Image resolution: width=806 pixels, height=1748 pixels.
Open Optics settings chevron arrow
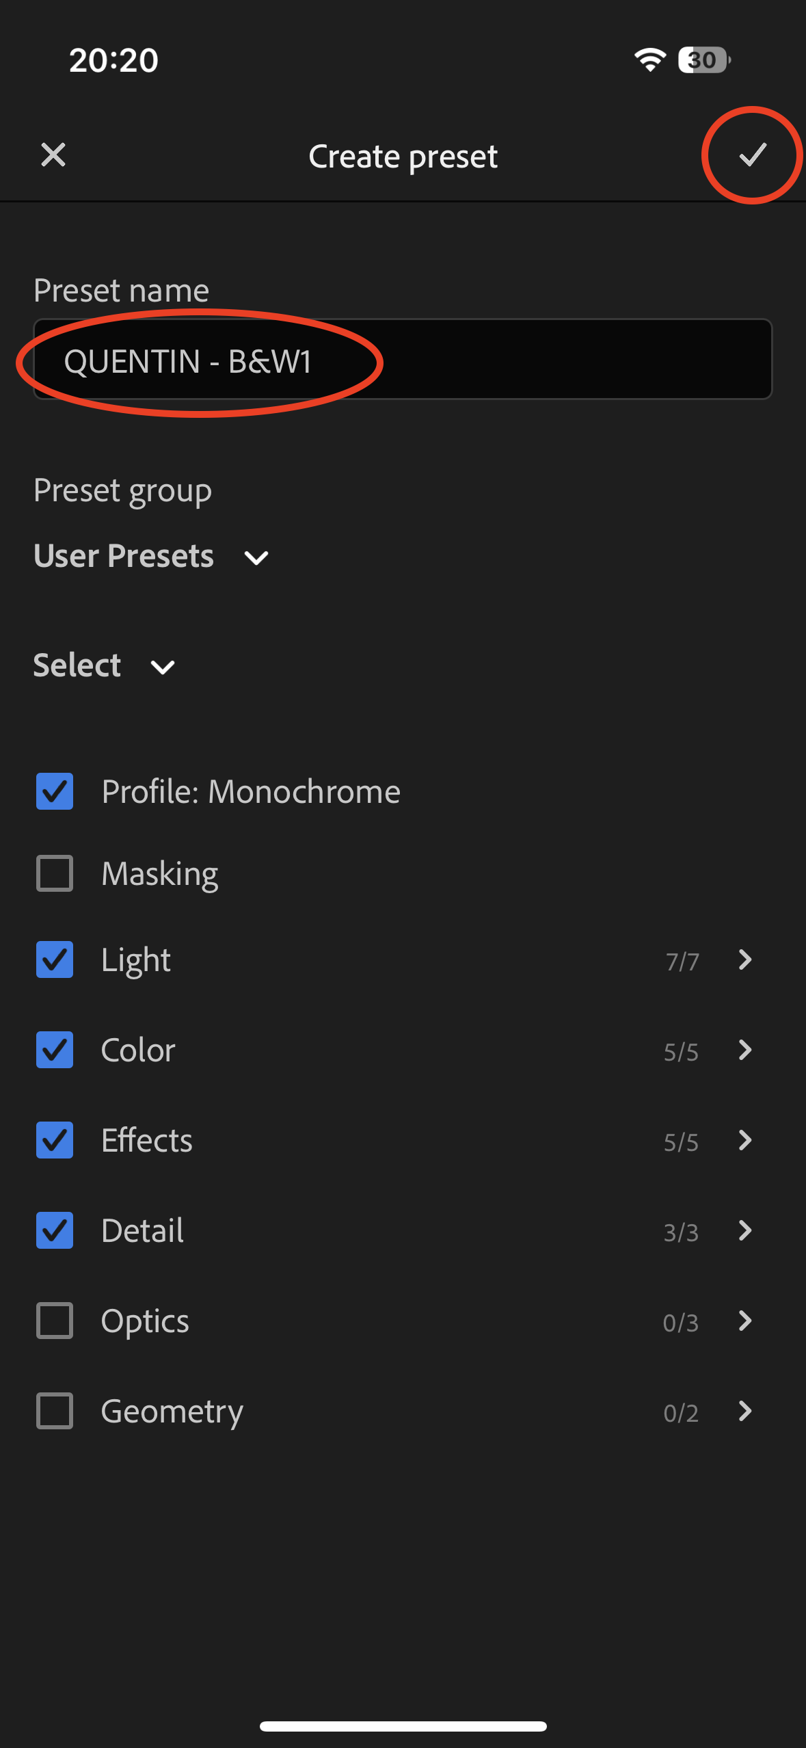click(745, 1321)
